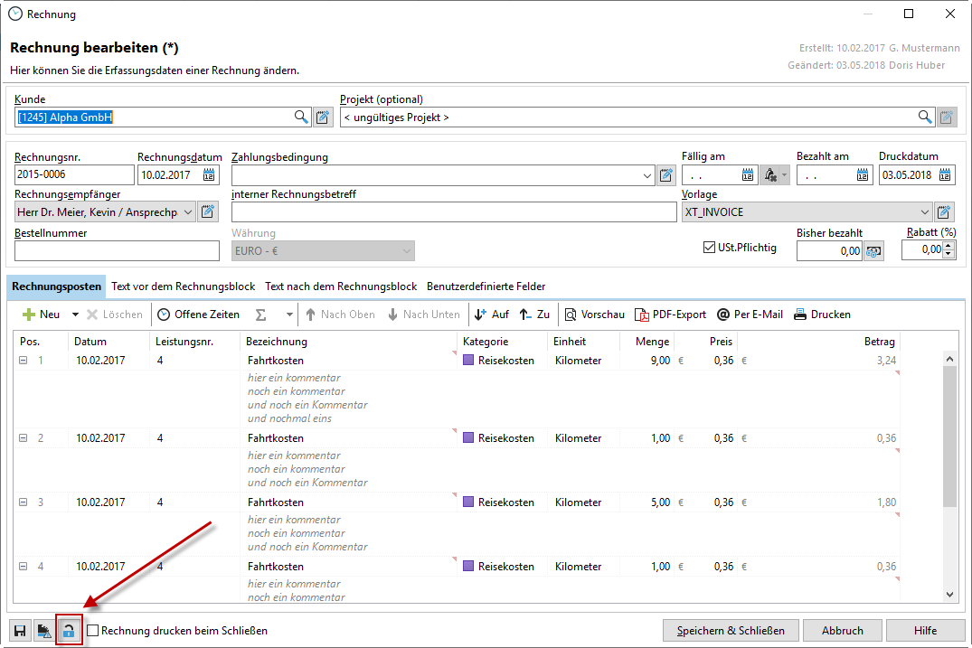Click the Speichern & Schließen button
This screenshot has width=972, height=648.
tap(731, 631)
